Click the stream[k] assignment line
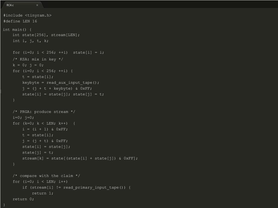 [x=80, y=158]
